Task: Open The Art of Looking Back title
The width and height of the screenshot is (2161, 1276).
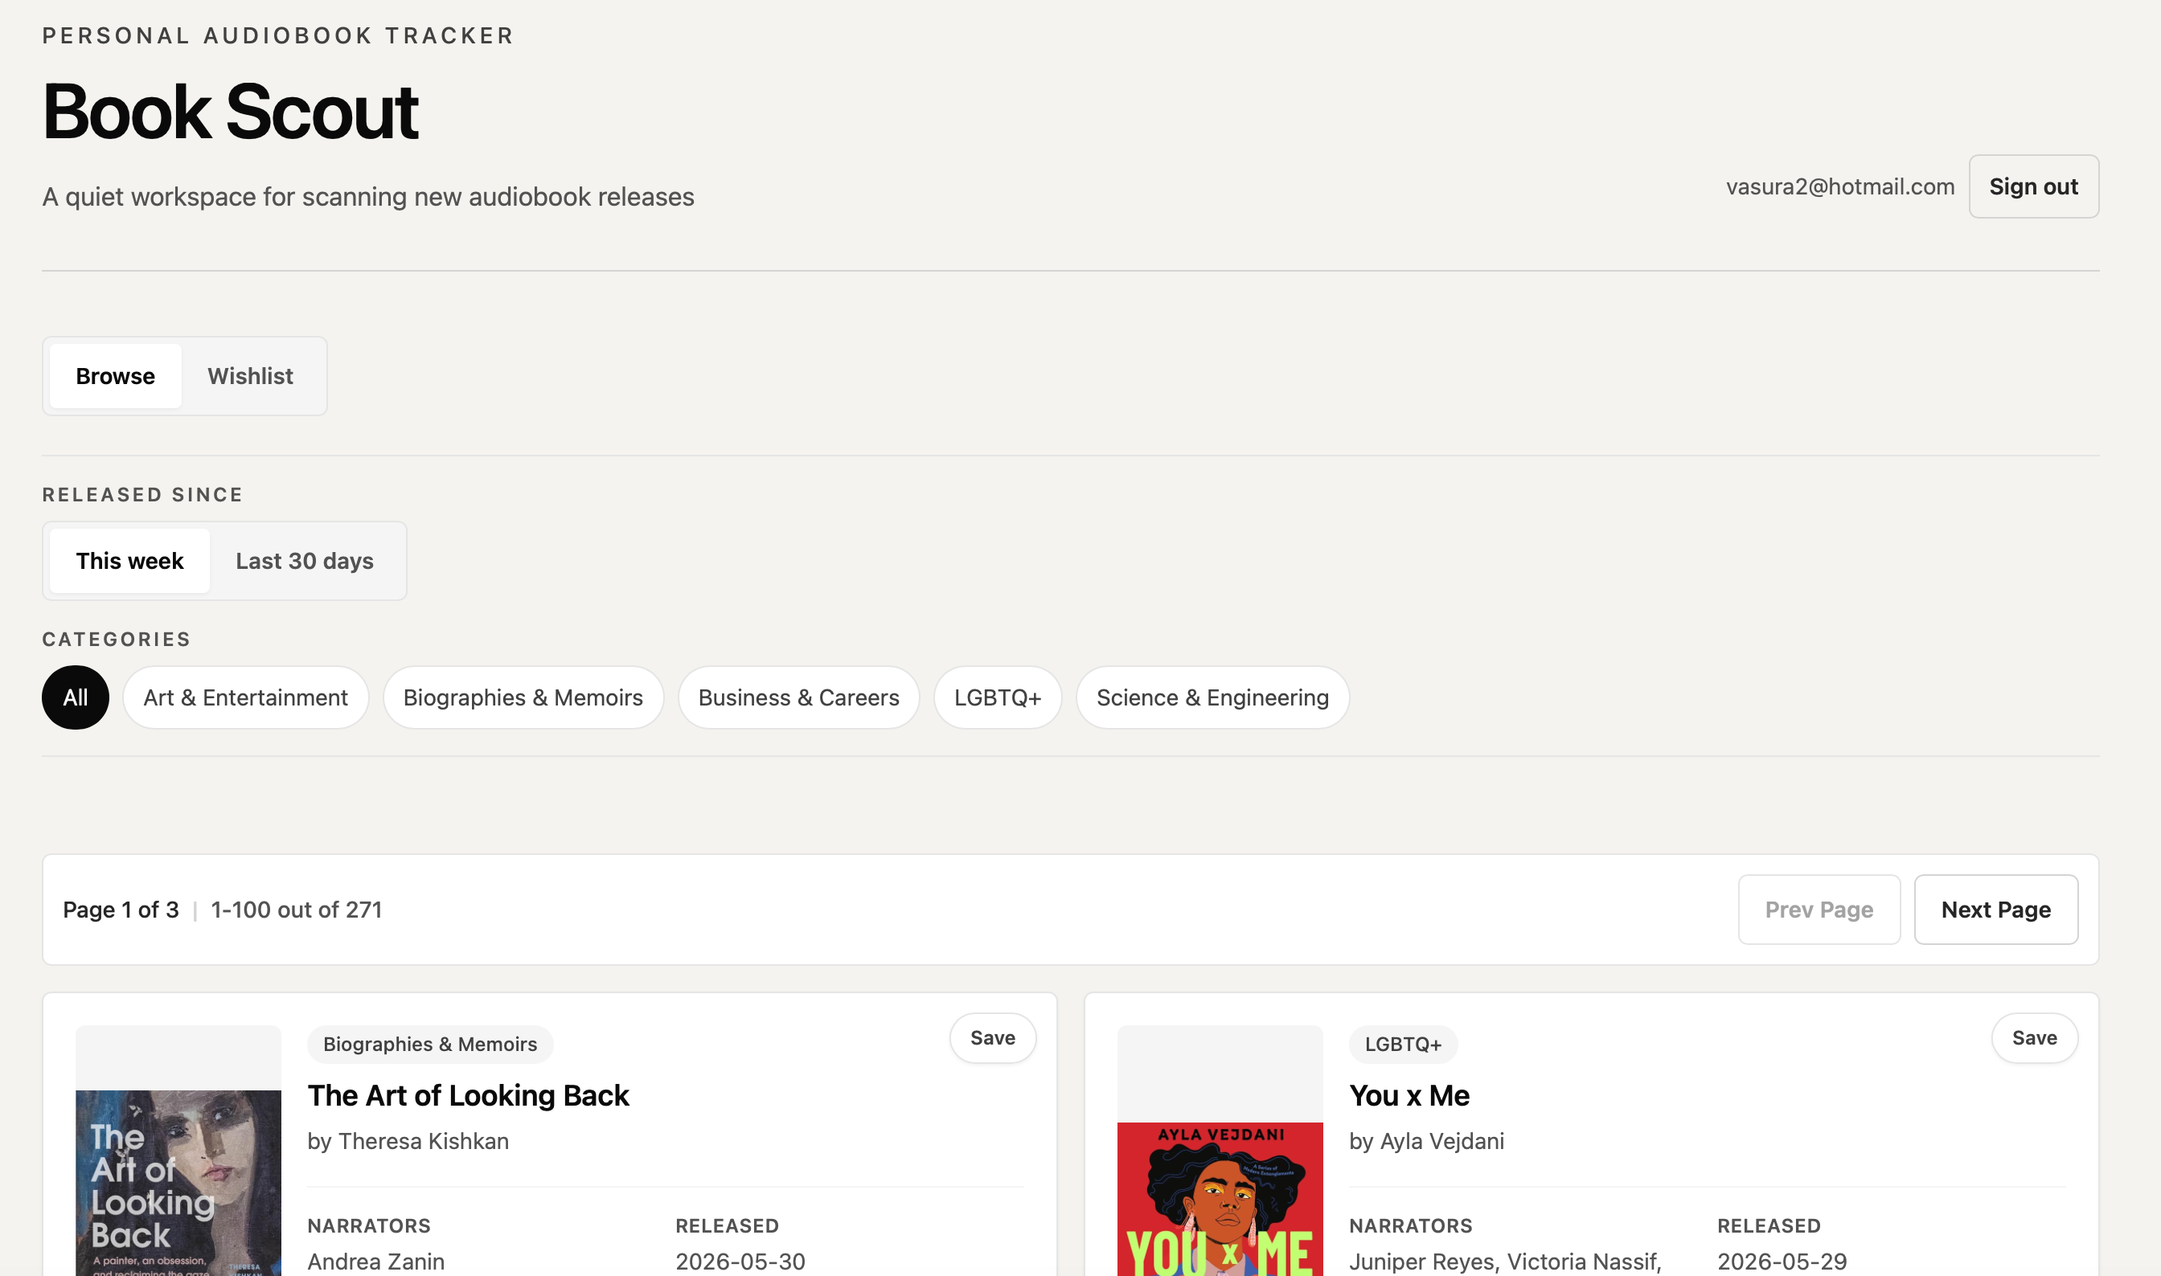Action: [468, 1095]
